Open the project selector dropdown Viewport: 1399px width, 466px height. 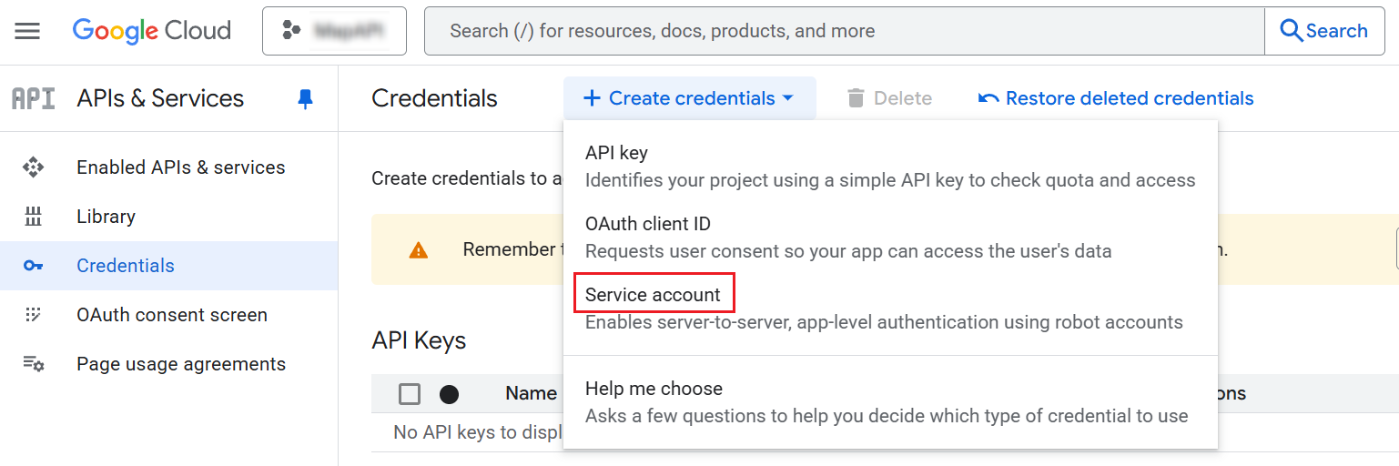[x=334, y=31]
